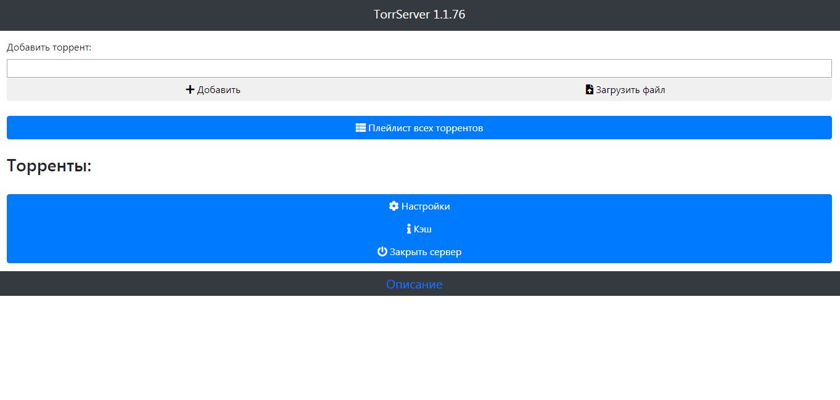Click the torrent link input field

[419, 68]
